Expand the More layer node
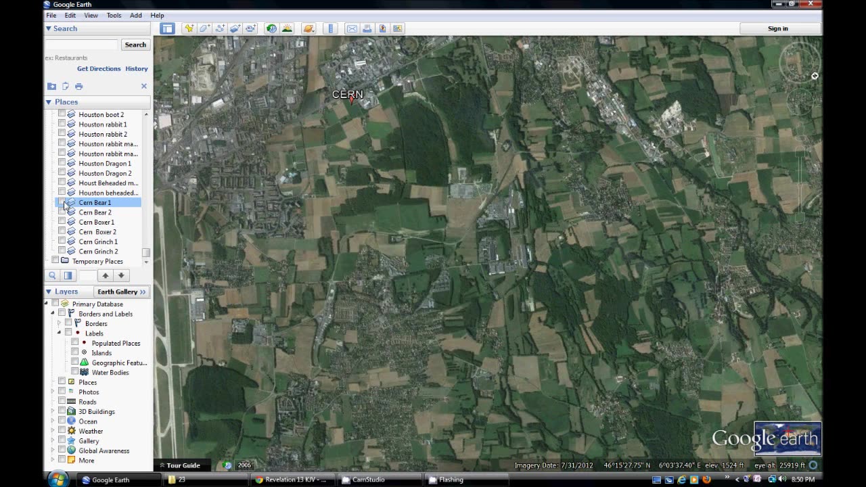 click(x=53, y=460)
